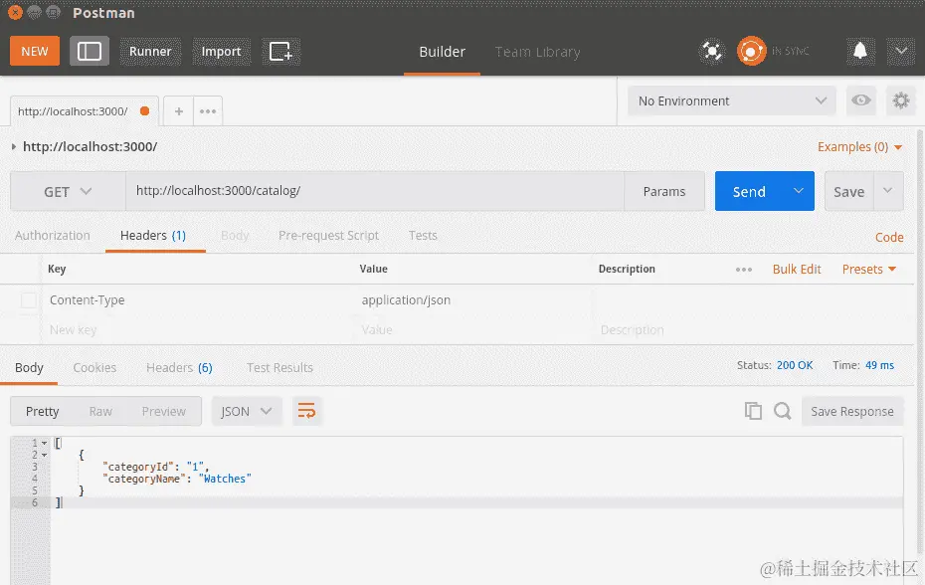The width and height of the screenshot is (925, 585).
Task: Open Examples (0) dropdown
Action: [x=859, y=147]
